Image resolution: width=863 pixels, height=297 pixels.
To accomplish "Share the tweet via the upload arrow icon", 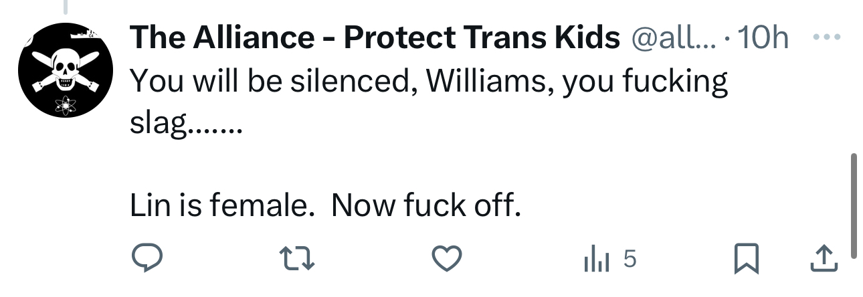I will click(824, 259).
